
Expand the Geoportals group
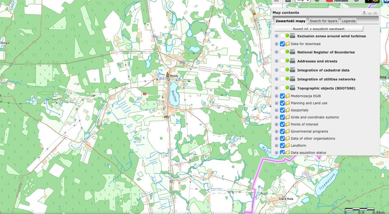276,110
